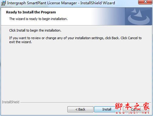Image resolution: width=153 pixels, height=116 pixels.
Task: Click the Intergraph SmartPlant License Manager window title
Action: tap(61, 3)
